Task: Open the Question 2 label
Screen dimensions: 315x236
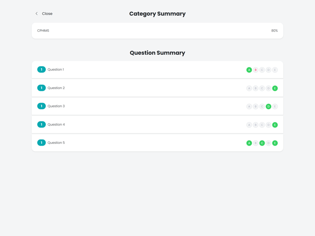Action: (56, 88)
